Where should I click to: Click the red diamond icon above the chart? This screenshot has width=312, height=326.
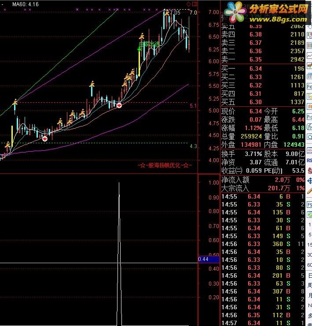[x=188, y=4]
